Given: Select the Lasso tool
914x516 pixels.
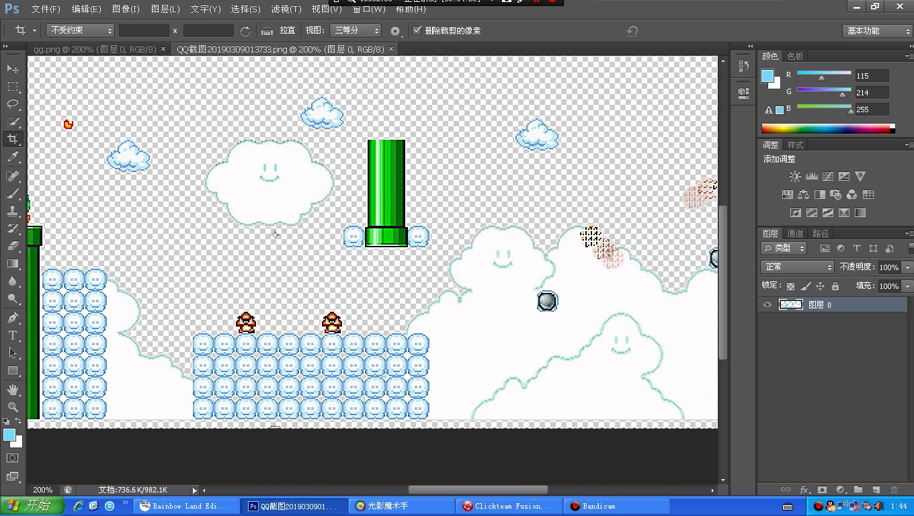Looking at the screenshot, I should pos(13,104).
